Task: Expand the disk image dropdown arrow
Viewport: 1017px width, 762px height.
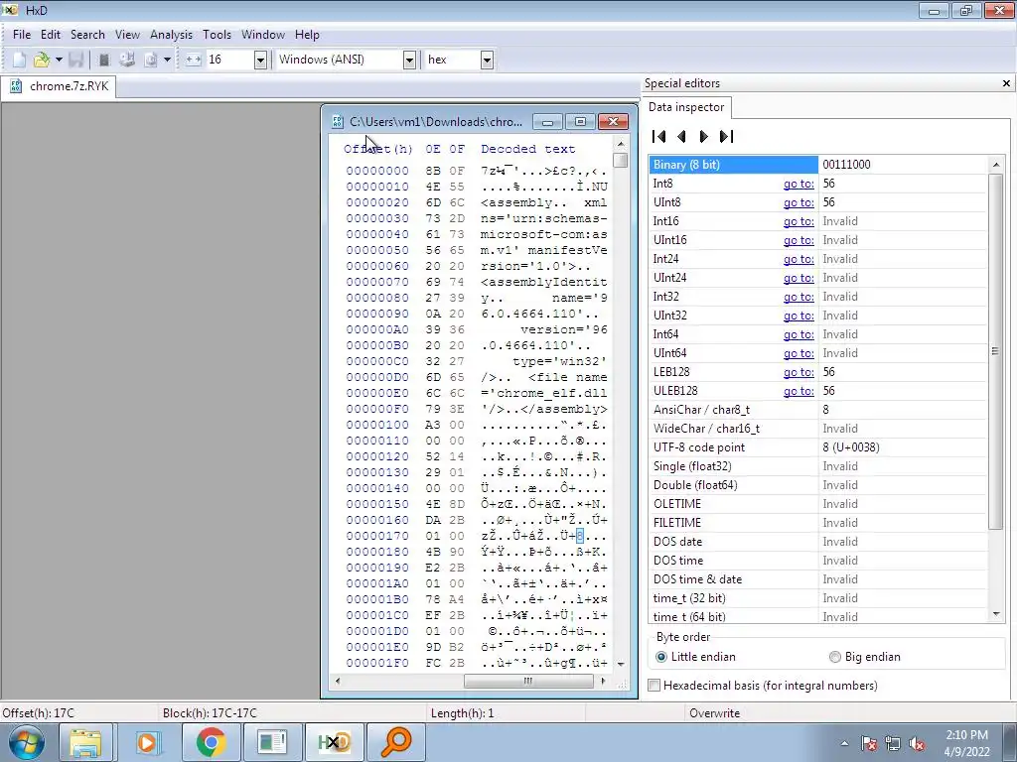Action: coord(167,60)
